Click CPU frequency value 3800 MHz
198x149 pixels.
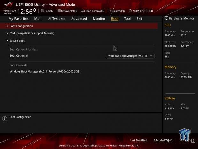[x=170, y=35]
